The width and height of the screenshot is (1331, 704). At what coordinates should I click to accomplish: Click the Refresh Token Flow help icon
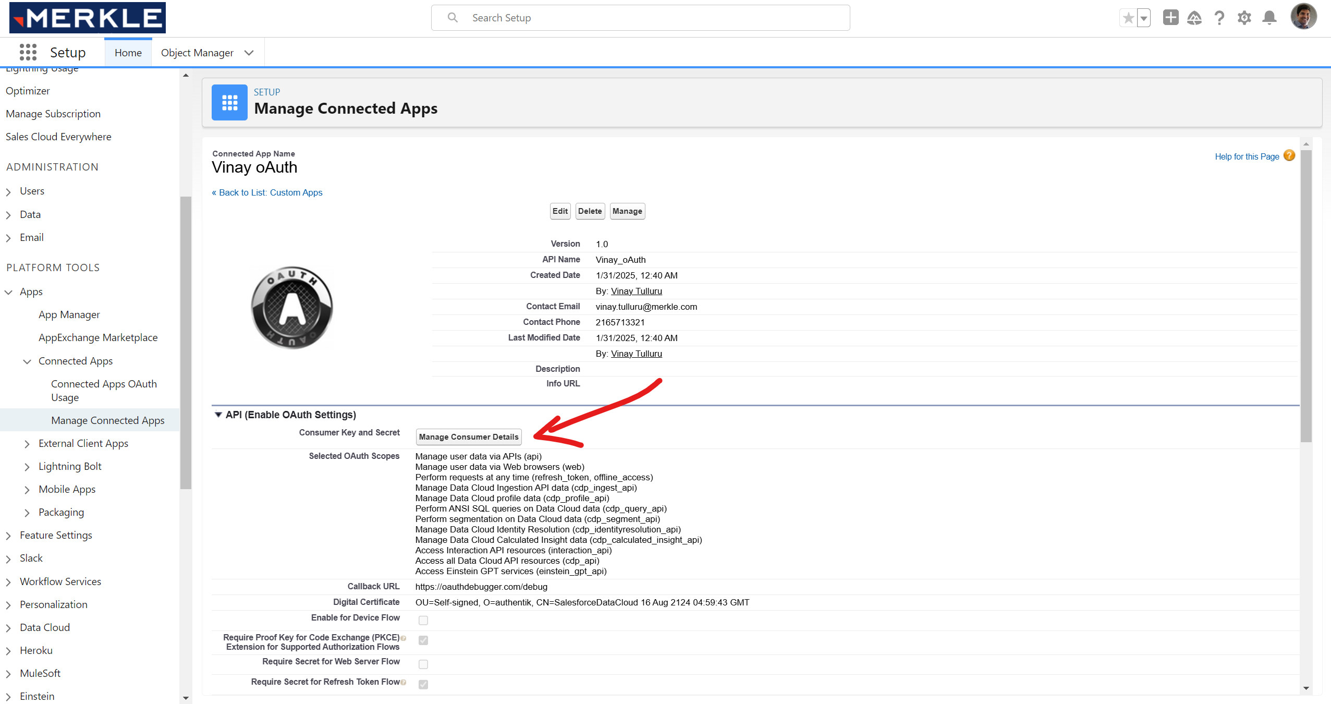pyautogui.click(x=404, y=682)
